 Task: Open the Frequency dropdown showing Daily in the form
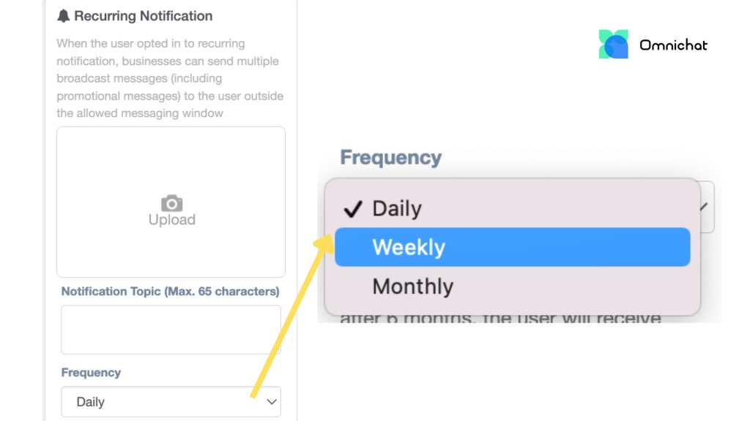(171, 402)
